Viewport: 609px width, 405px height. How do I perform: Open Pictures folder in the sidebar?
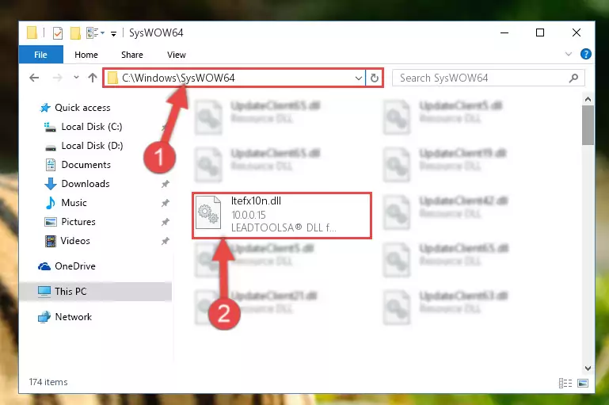78,222
